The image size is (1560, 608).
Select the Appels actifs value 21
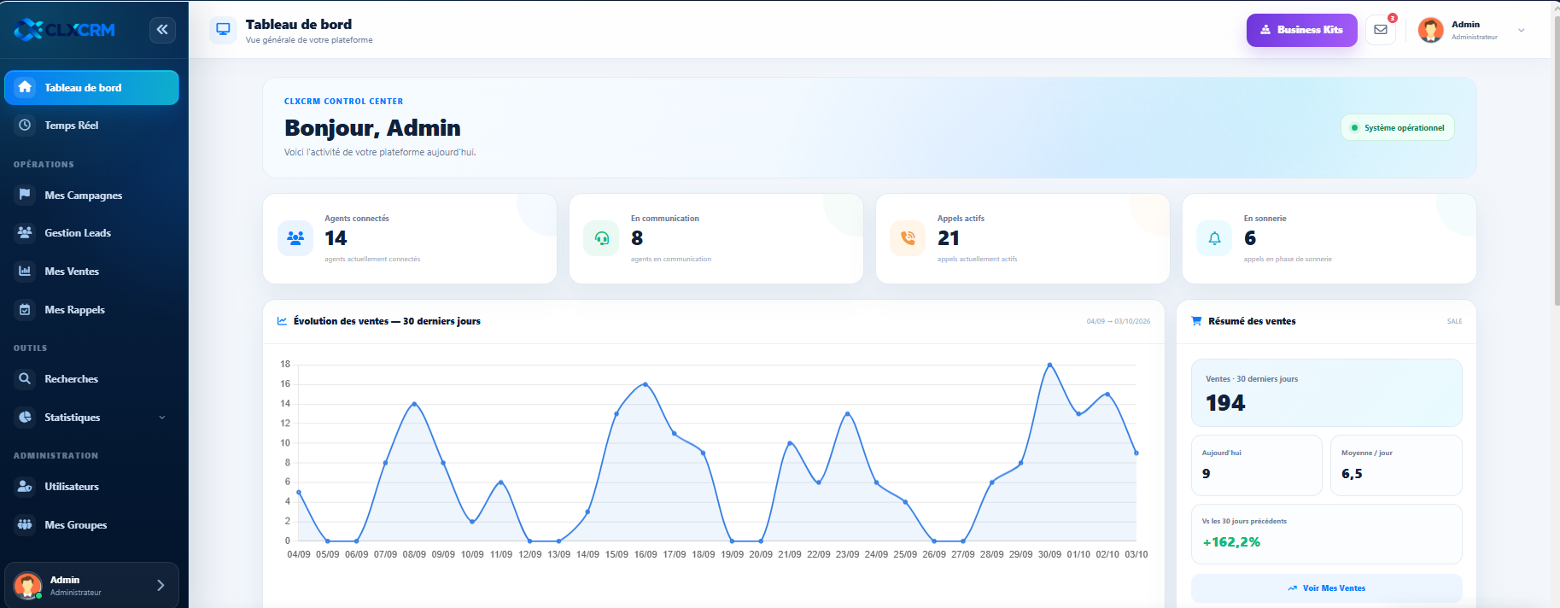coord(949,238)
